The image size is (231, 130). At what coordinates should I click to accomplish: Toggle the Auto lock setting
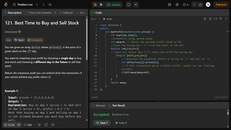(x=108, y=19)
